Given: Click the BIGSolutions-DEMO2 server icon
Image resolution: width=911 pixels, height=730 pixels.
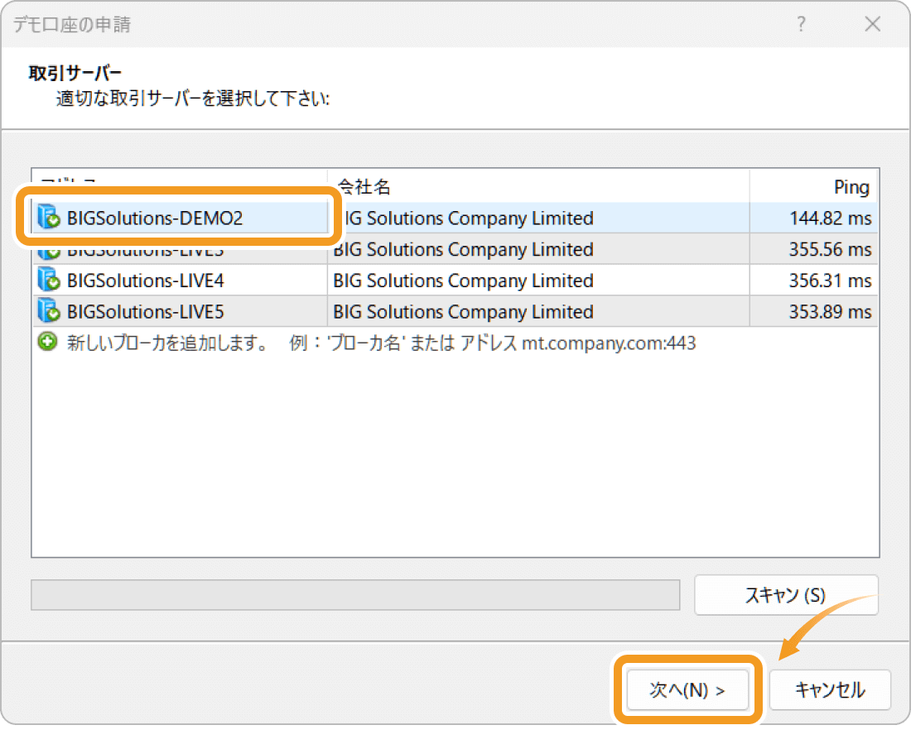Looking at the screenshot, I should [x=49, y=217].
